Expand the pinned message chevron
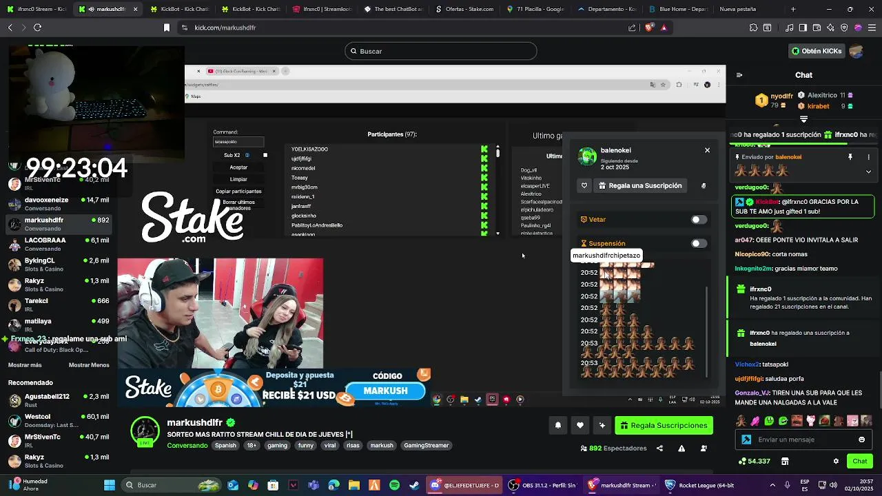Image resolution: width=882 pixels, height=496 pixels. [x=868, y=172]
